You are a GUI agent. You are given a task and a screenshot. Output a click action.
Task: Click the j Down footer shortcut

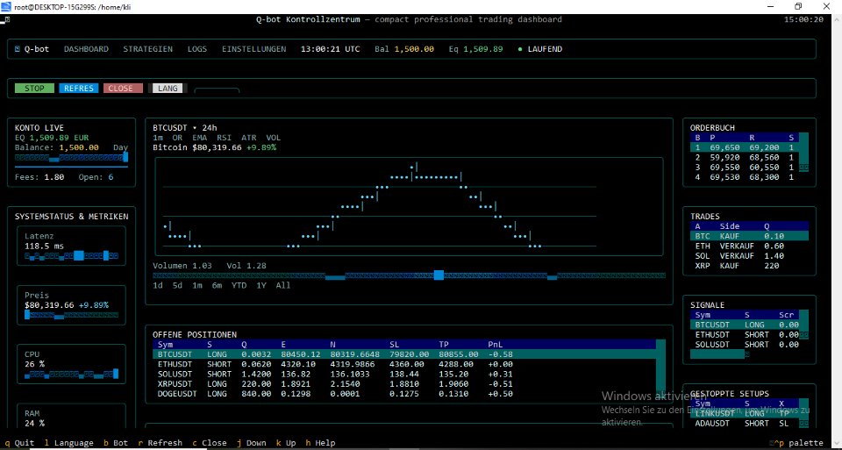coord(252,443)
